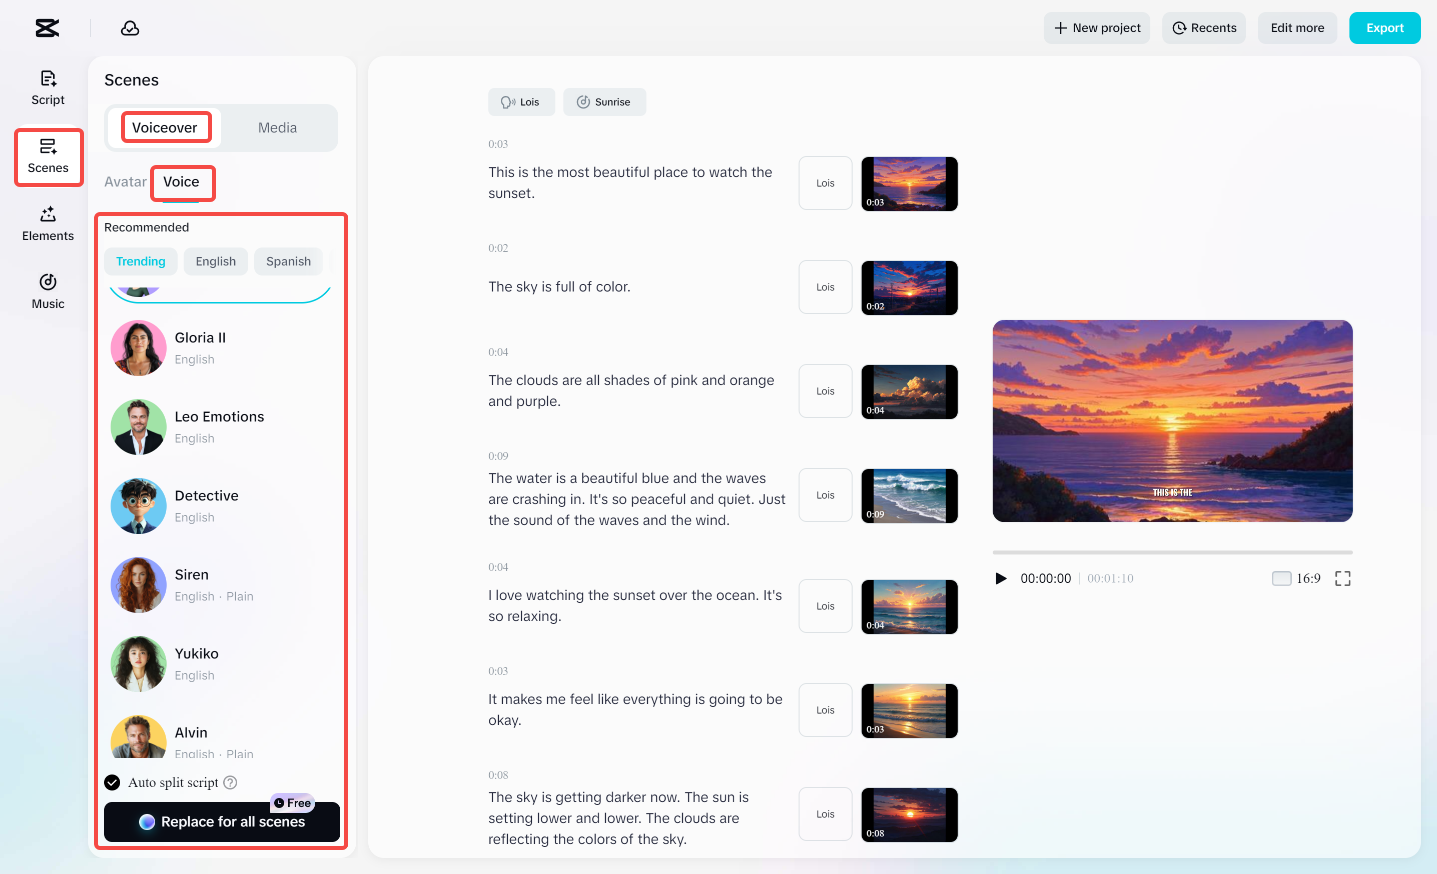Click the cloud sync status icon
The width and height of the screenshot is (1437, 874).
point(130,27)
